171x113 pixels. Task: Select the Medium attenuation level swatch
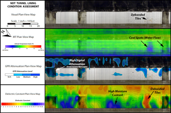27,75
